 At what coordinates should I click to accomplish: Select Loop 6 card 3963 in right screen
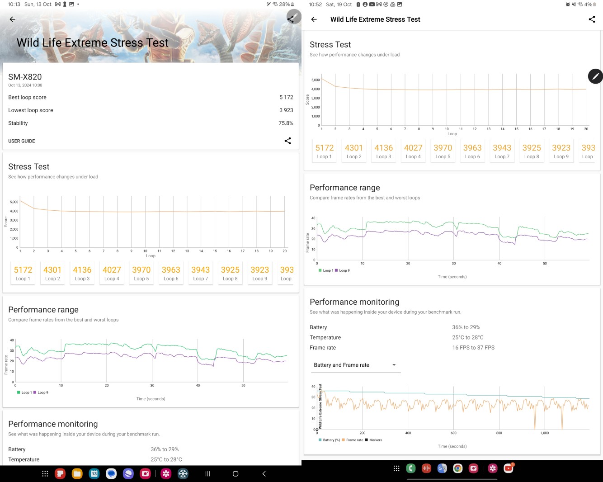[x=472, y=151]
